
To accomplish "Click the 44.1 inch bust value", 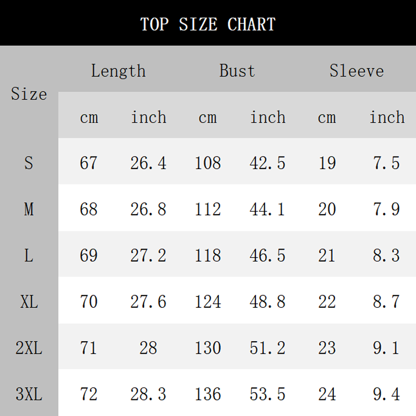I will click(x=268, y=209).
